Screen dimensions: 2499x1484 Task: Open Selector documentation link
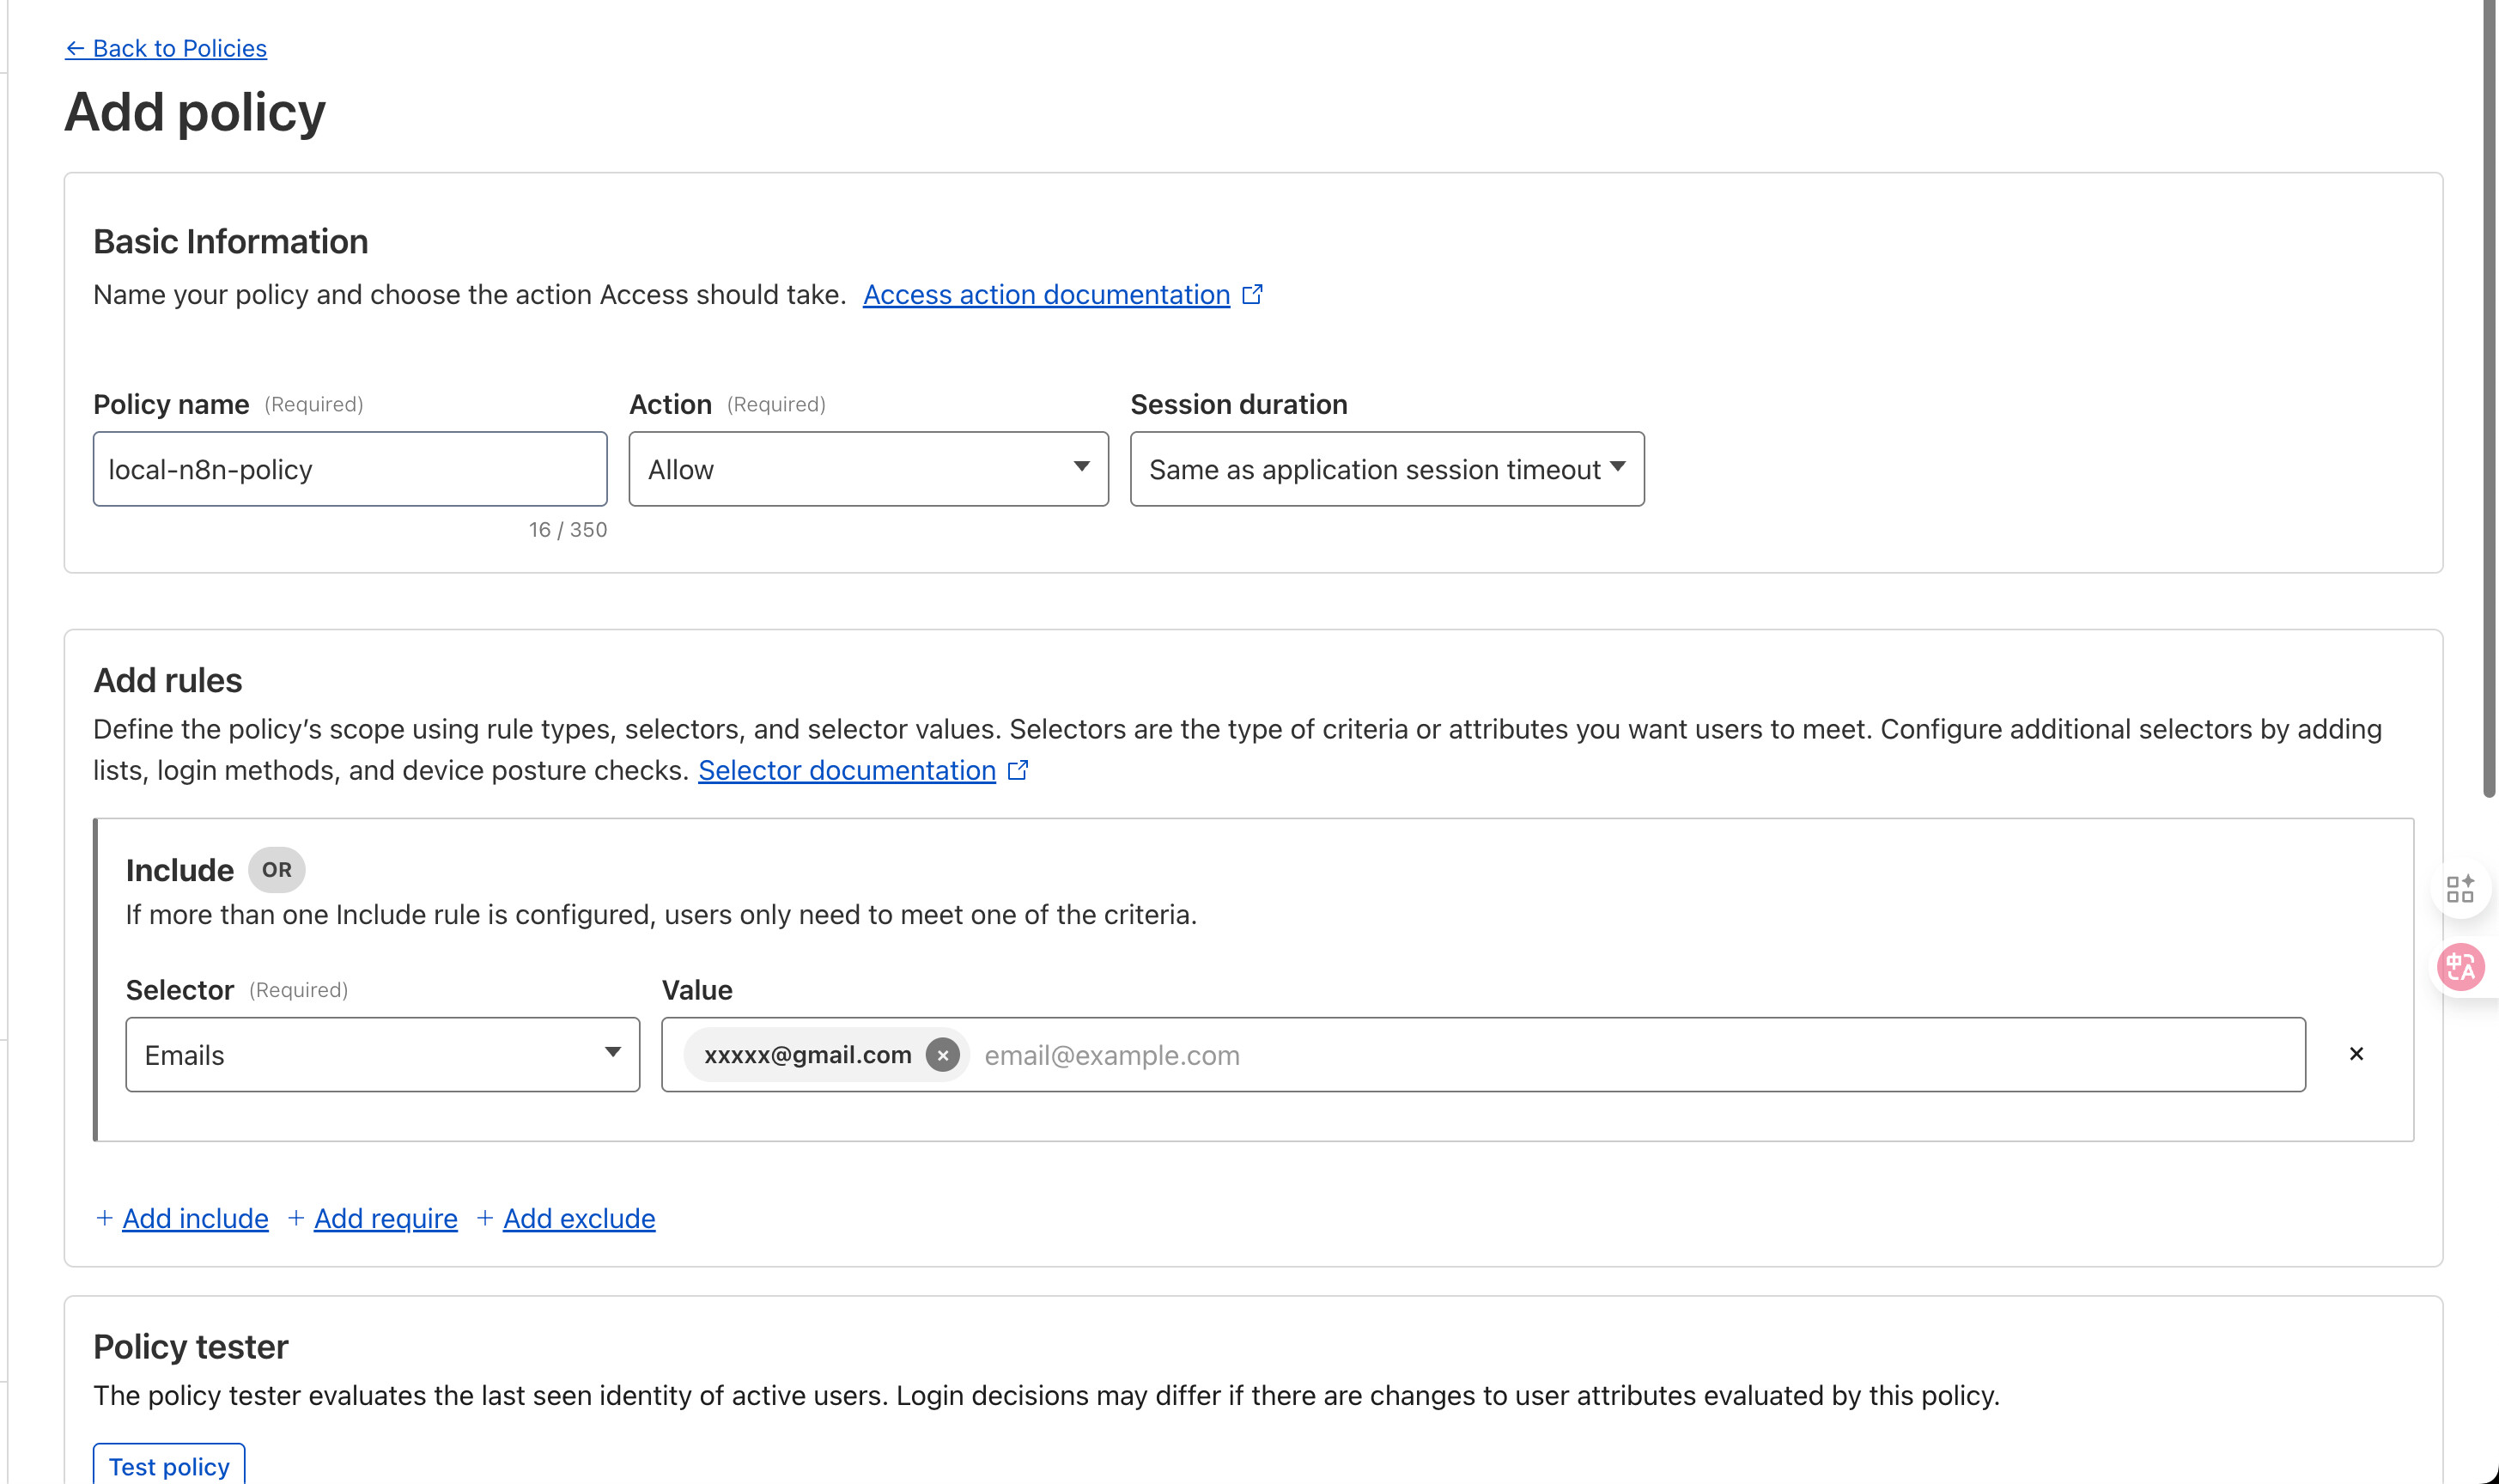pos(847,770)
